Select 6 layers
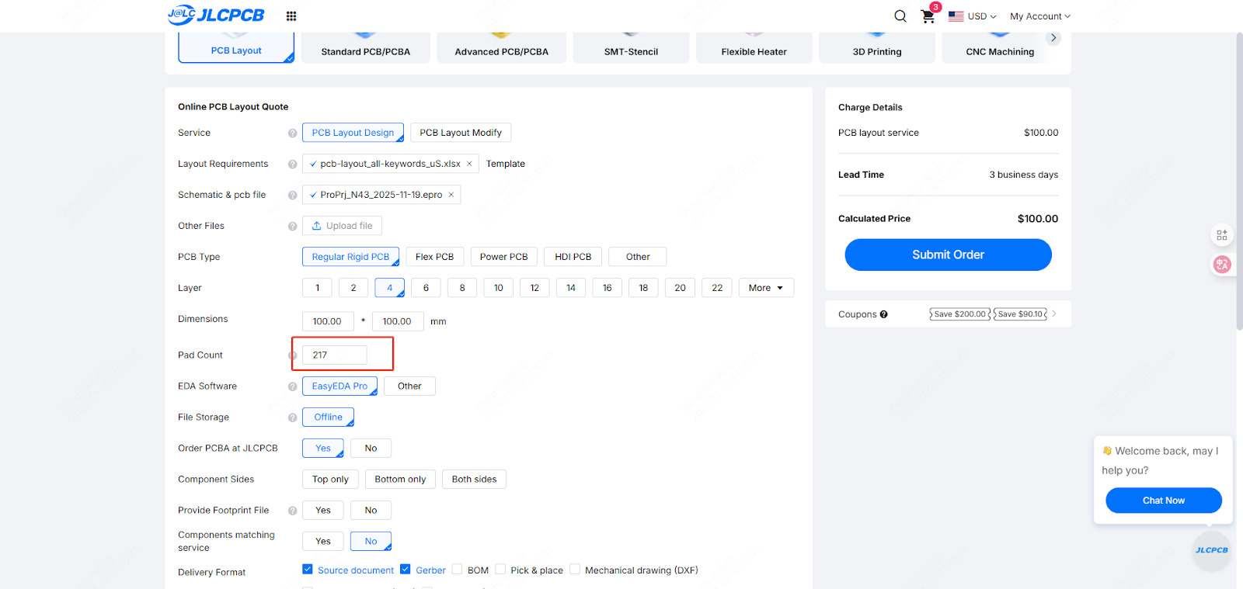The height and width of the screenshot is (589, 1243). coord(426,288)
